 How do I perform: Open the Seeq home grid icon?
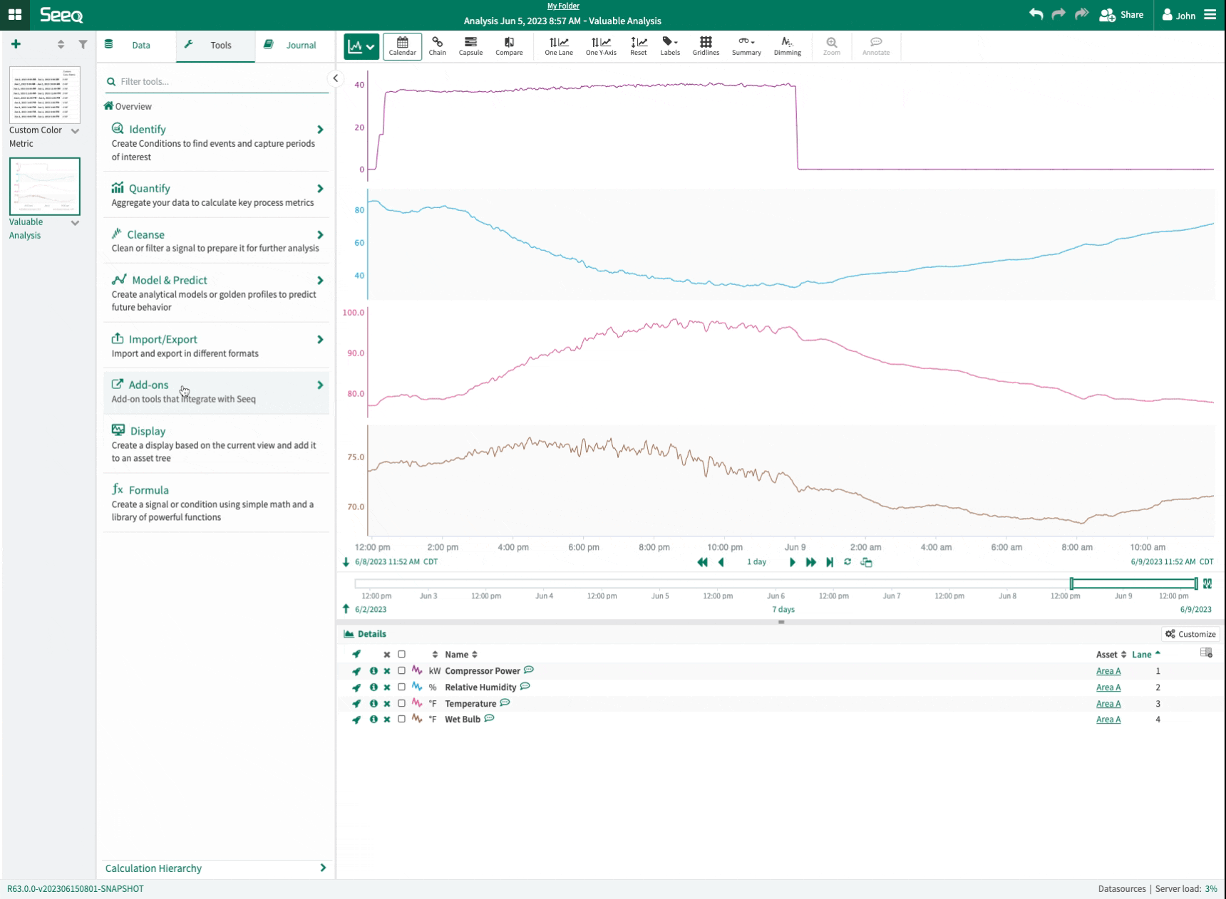tap(15, 14)
